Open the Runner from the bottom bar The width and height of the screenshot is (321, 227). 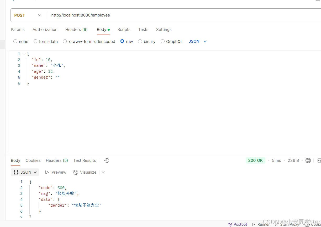(261, 224)
